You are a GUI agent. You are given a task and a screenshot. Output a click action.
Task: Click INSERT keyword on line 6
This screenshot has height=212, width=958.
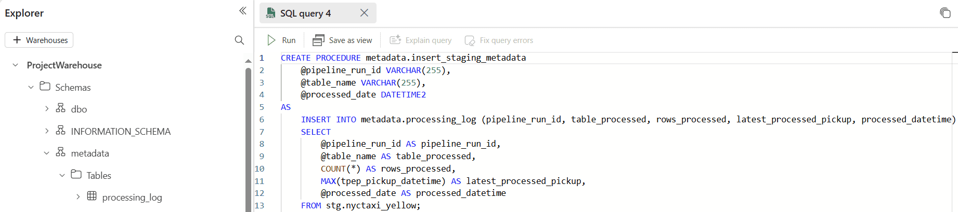pos(316,120)
